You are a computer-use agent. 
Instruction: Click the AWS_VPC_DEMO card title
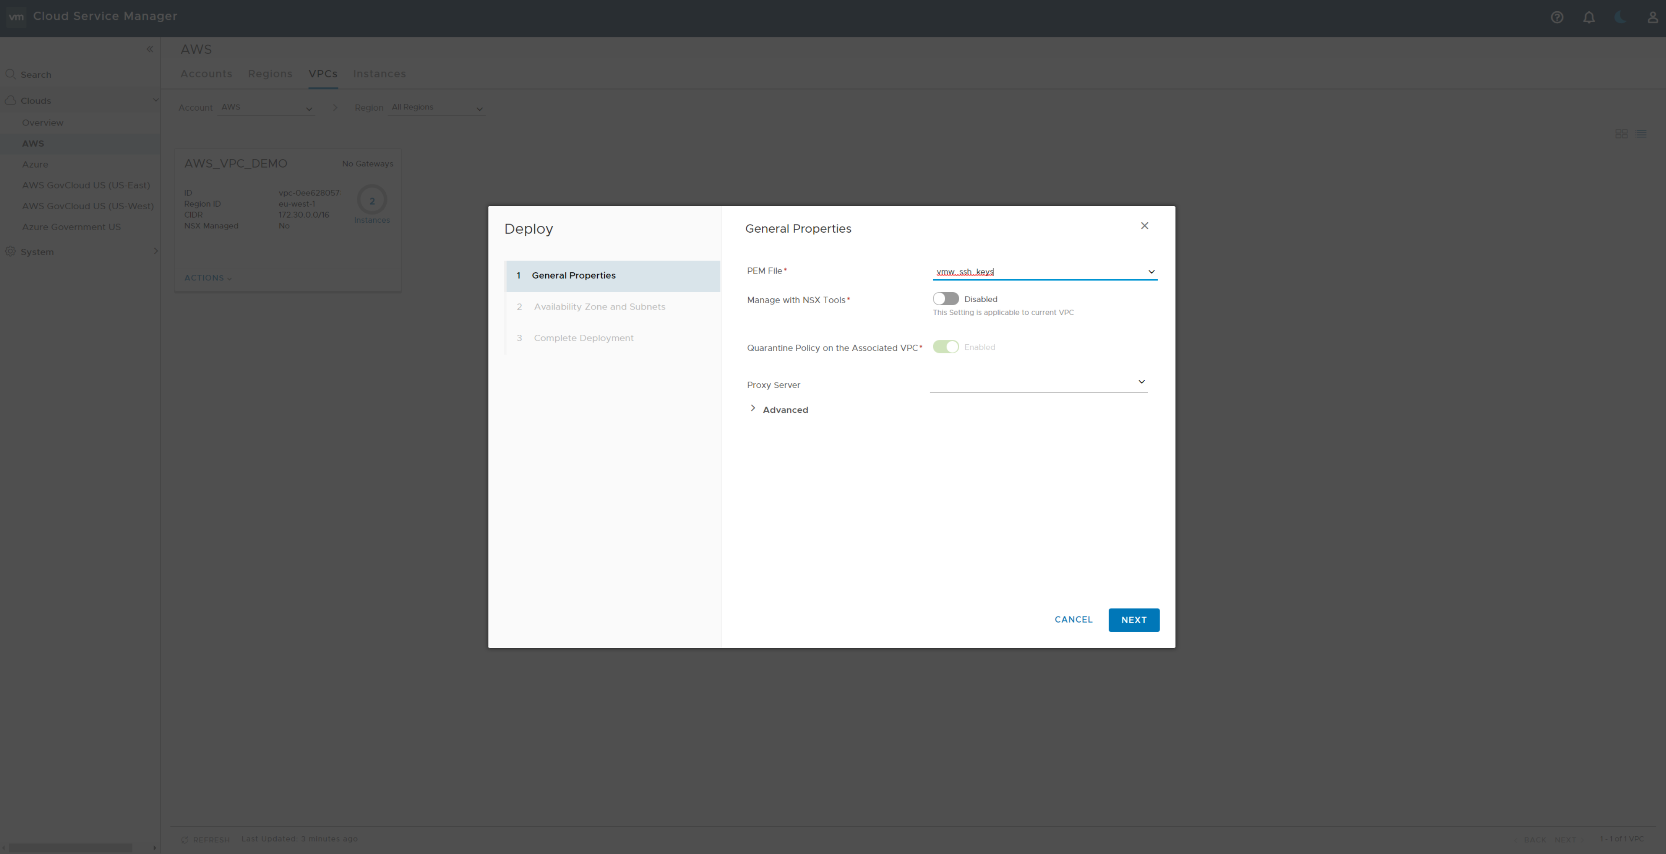point(235,164)
